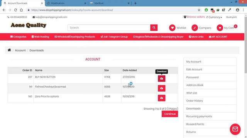Open Chrome three-dot menu
The image size is (247, 138).
244,10
